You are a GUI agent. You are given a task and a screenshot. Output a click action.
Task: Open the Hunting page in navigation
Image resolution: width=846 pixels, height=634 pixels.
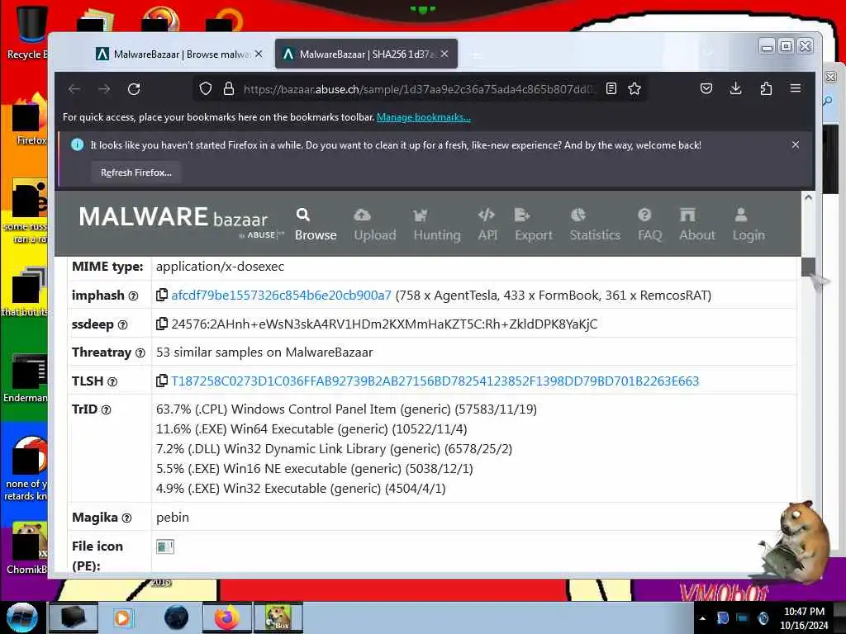437,225
